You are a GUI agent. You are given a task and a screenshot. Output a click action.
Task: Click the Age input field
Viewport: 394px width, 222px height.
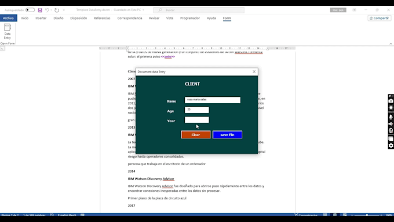coord(197,110)
